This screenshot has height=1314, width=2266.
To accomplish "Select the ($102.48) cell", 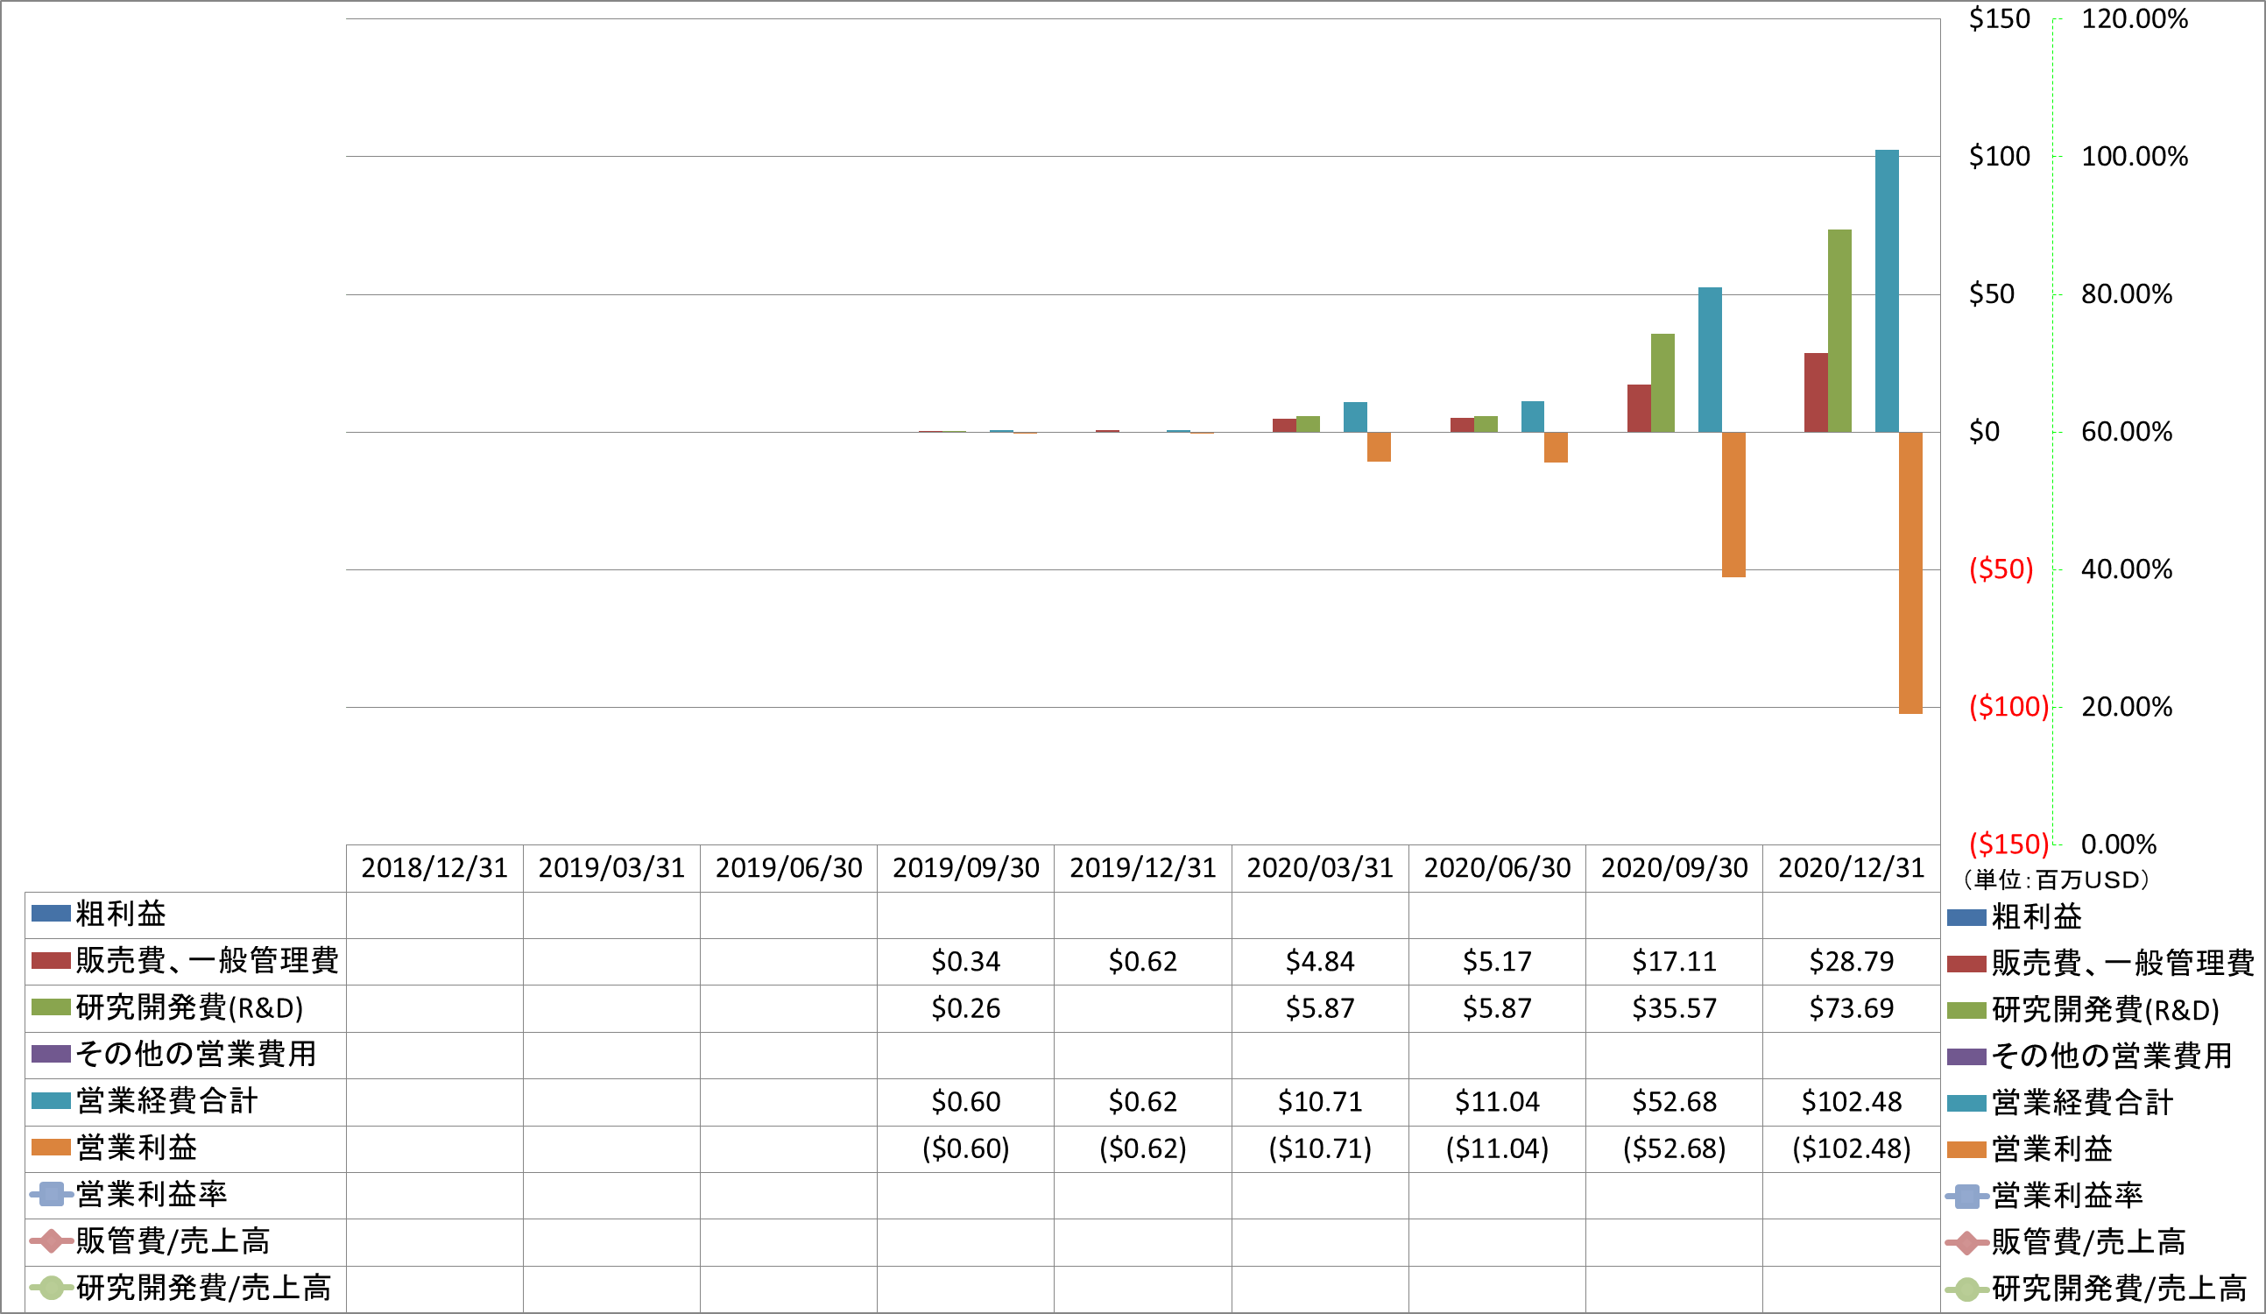I will pos(1852,1148).
